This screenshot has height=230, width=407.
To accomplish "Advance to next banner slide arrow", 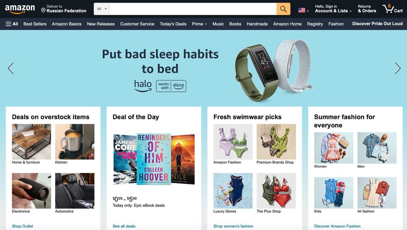I will pos(398,68).
